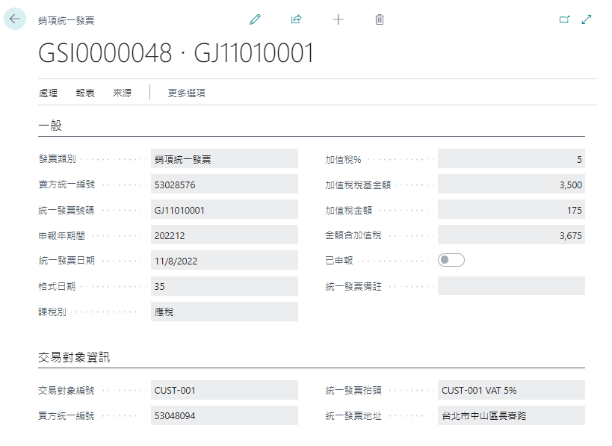Select 交易對象編號 field CUST-001
Viewport: 612px width, 446px height.
coord(224,390)
